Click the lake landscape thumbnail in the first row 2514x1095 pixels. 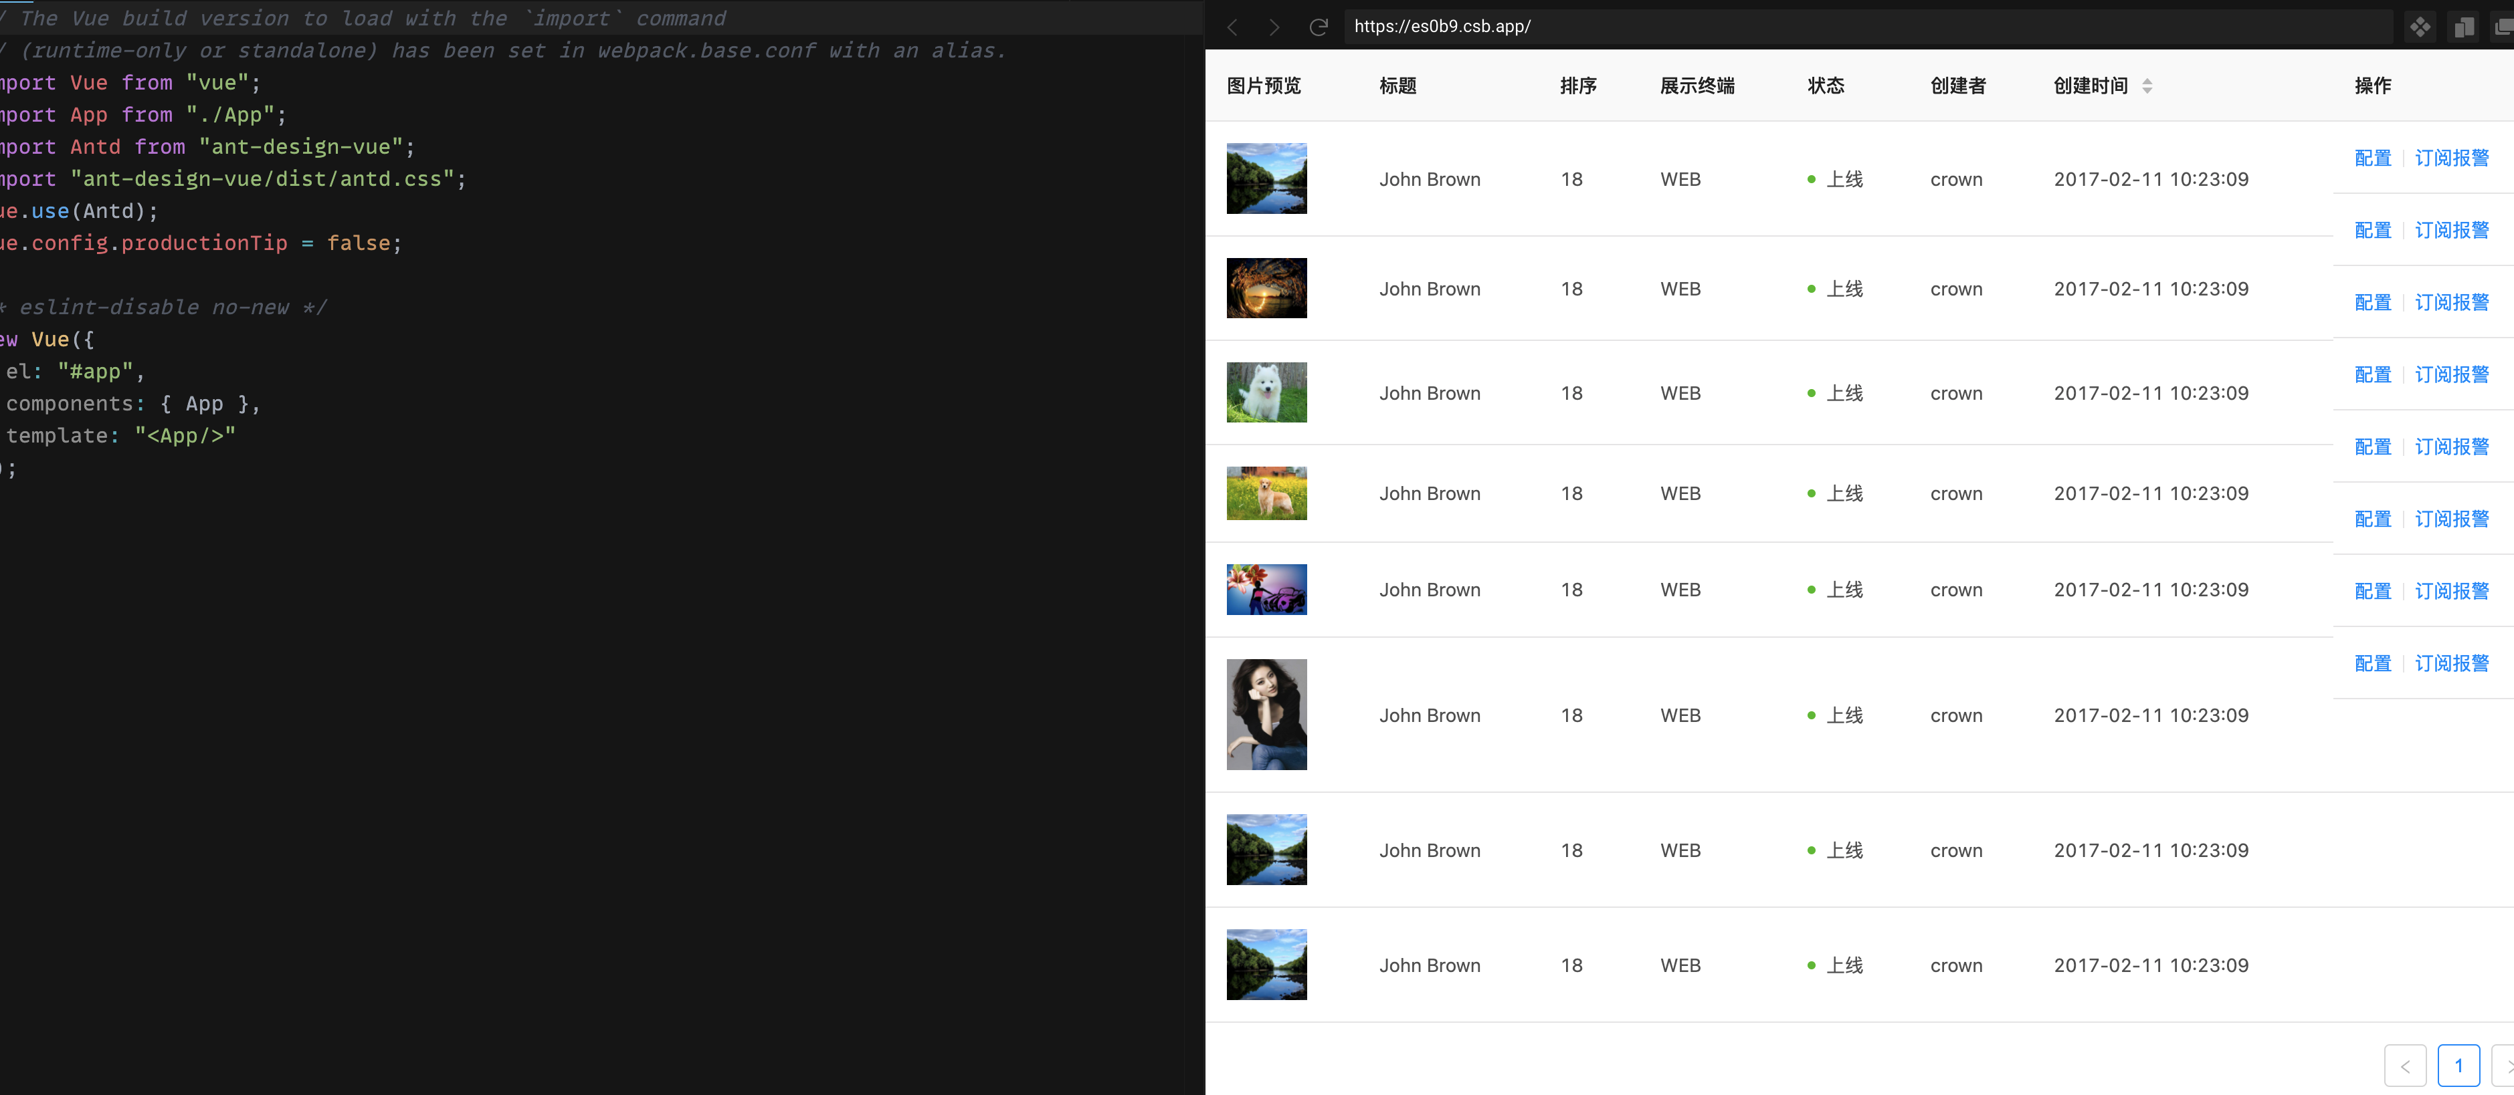point(1266,178)
